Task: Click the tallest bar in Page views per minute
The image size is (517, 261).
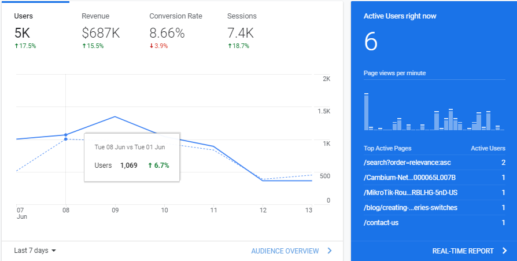Action: pos(366,112)
